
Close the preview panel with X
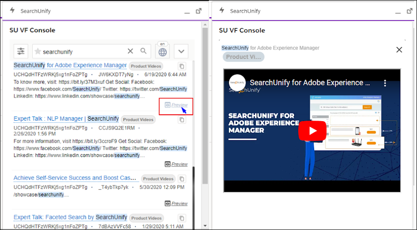point(399,50)
